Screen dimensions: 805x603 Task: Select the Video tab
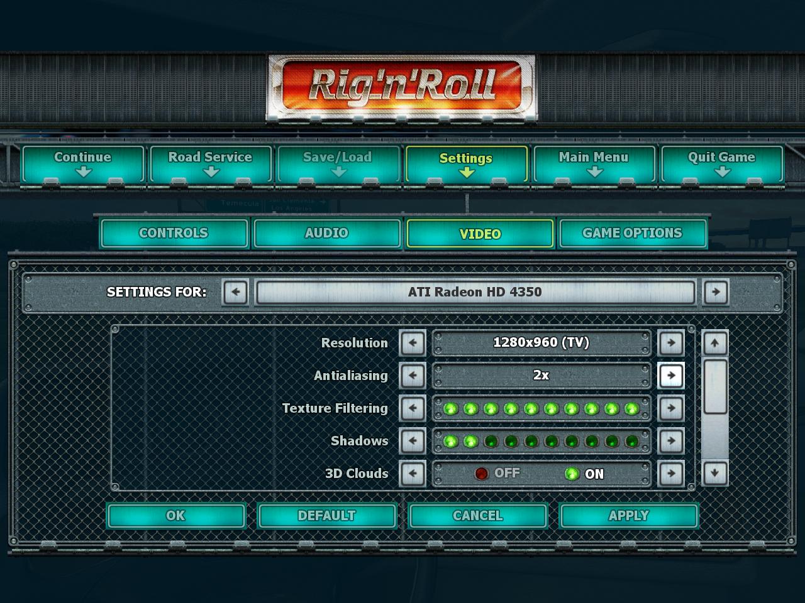[x=480, y=234]
